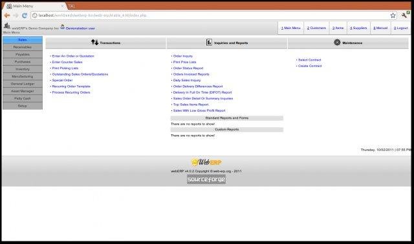Click the Maintenance gear icon
The width and height of the screenshot is (414, 244).
337,42
